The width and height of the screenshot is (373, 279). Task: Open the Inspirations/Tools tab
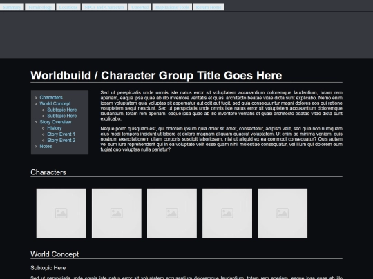click(172, 7)
